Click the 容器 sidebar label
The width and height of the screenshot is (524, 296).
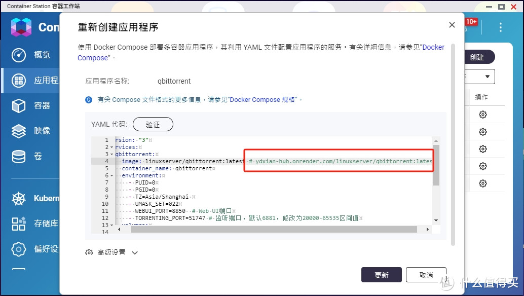[42, 105]
